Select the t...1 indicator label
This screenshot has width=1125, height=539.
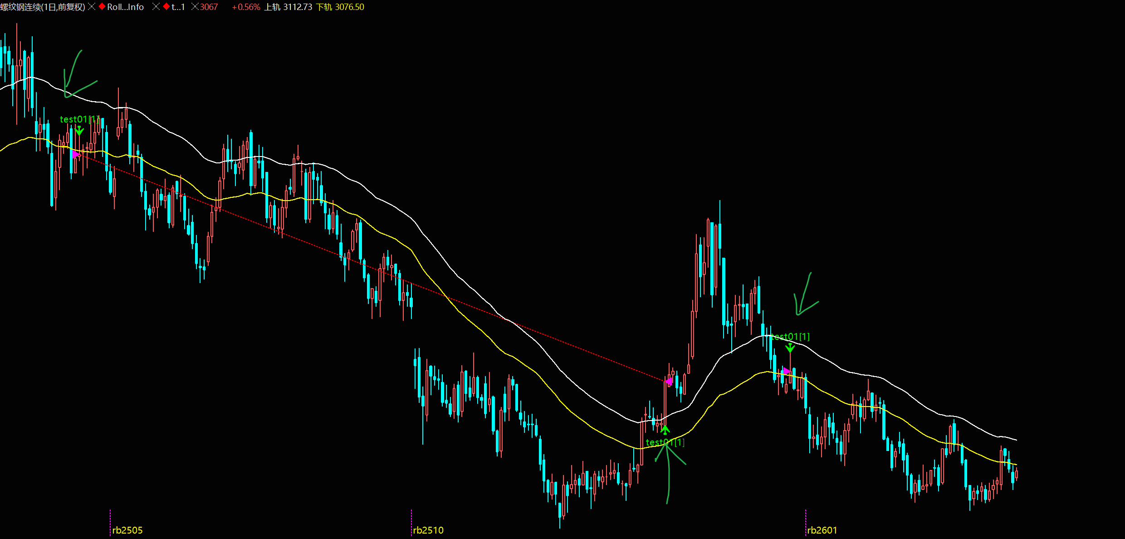click(x=178, y=7)
